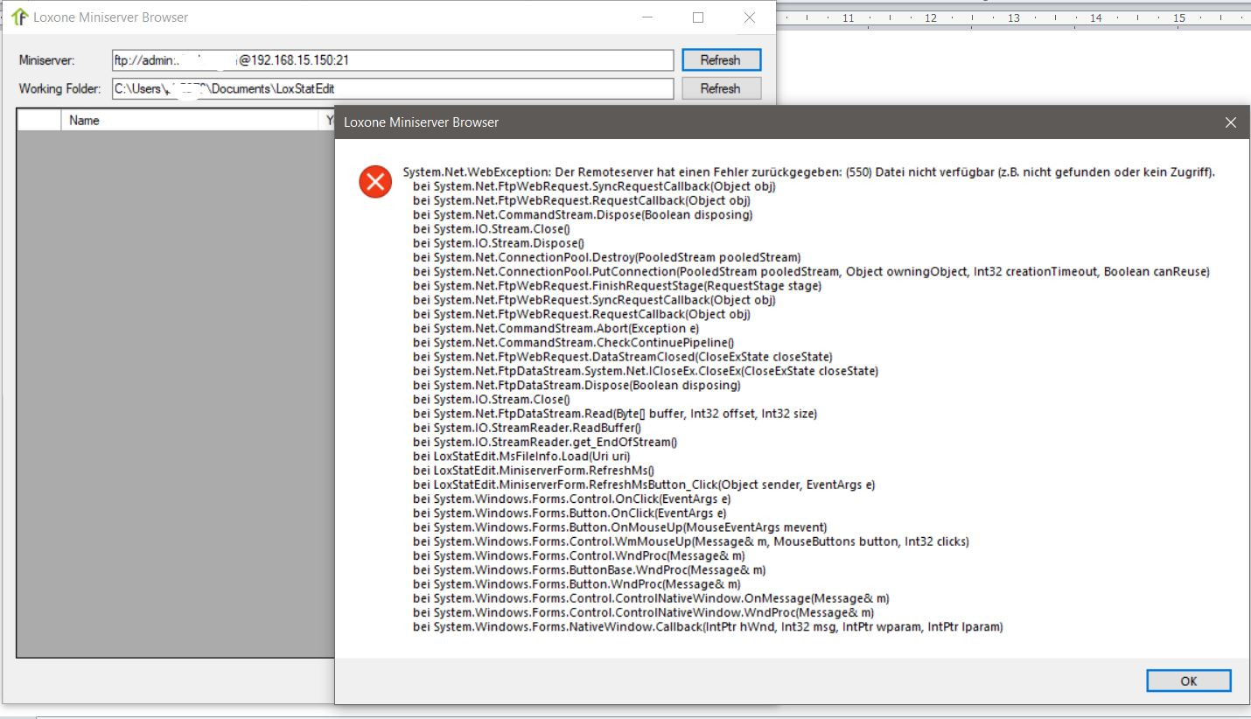Click the 'System.IO.StreamReader.ReadBuffer()' stack line

coord(527,428)
